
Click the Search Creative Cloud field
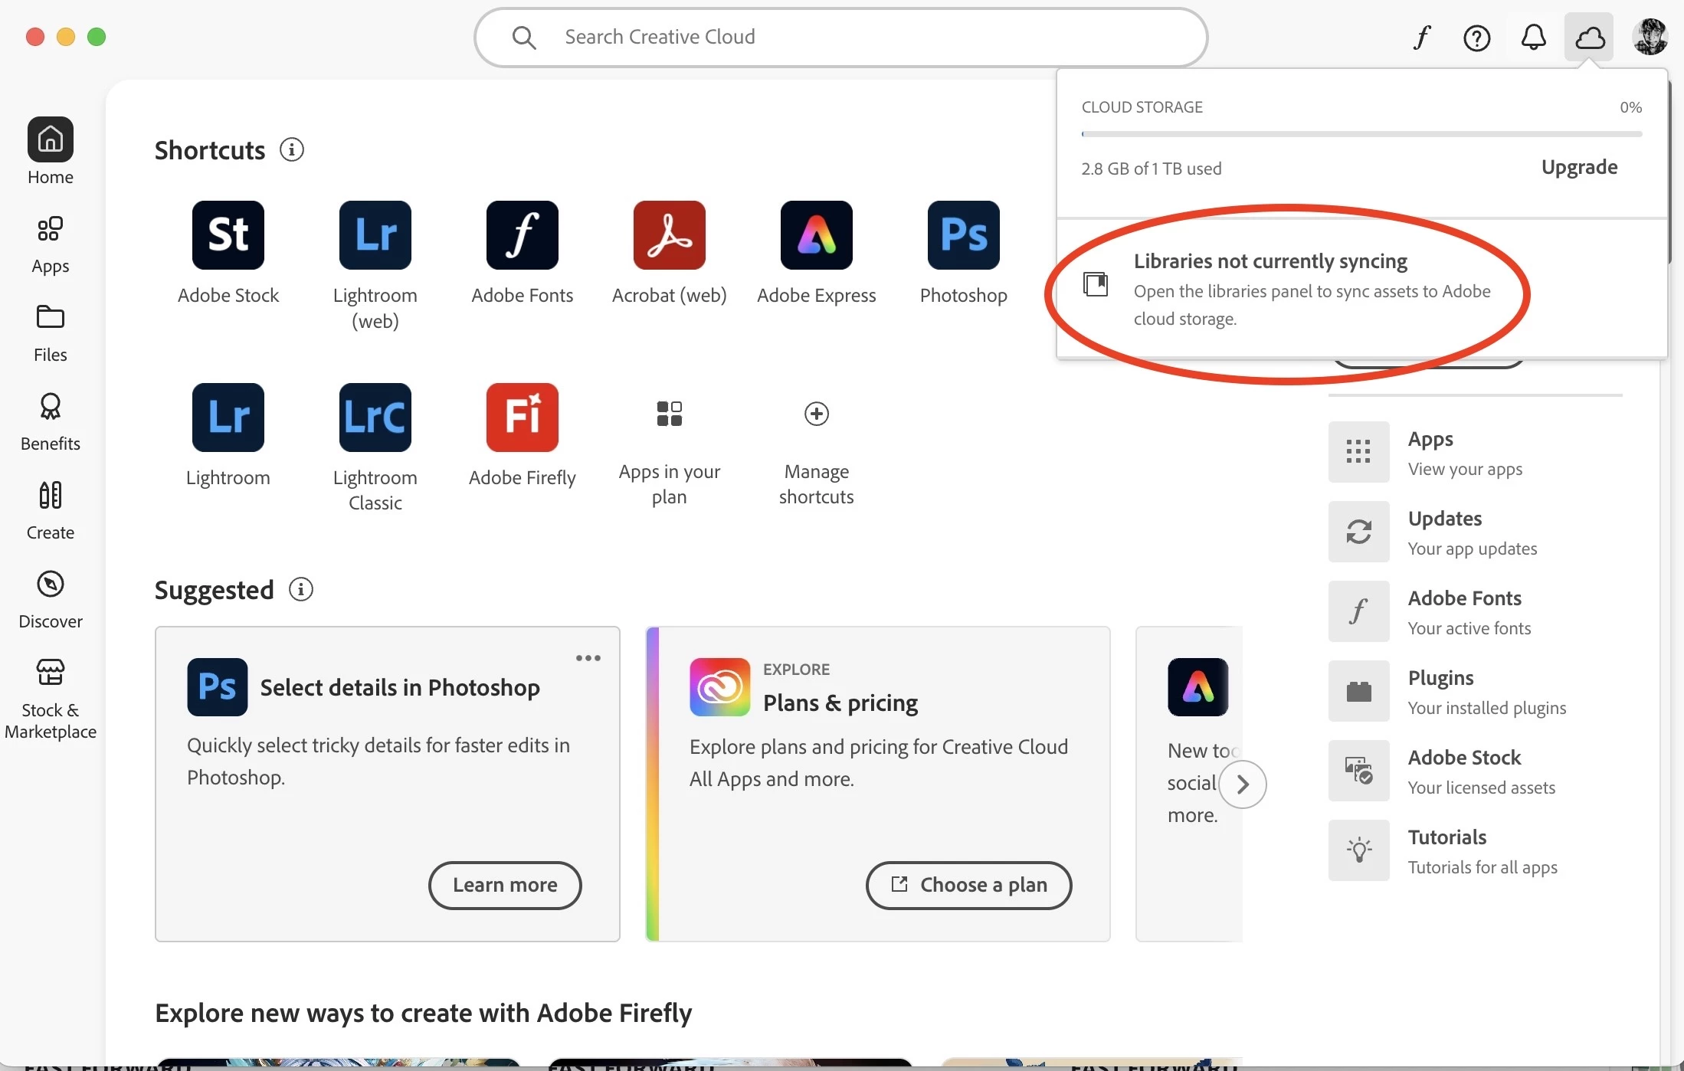pyautogui.click(x=840, y=37)
